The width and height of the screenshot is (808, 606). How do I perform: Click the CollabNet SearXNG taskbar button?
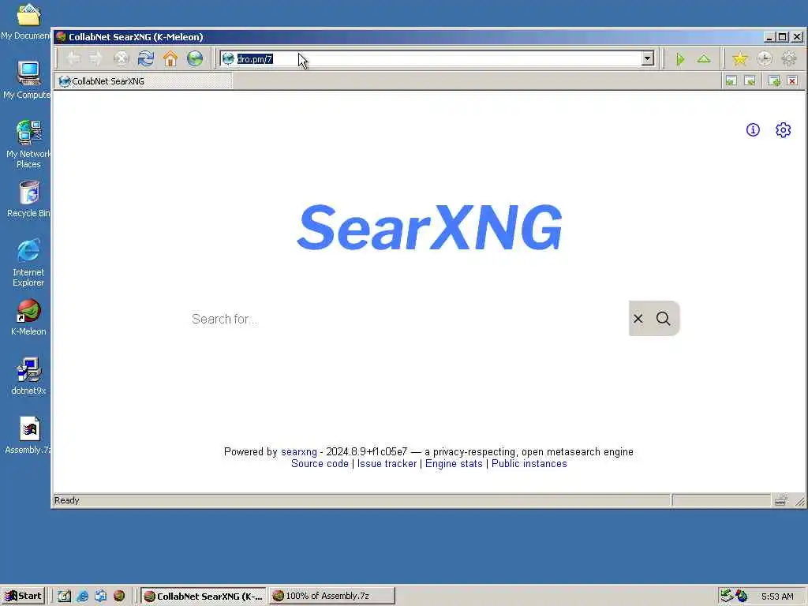(203, 596)
